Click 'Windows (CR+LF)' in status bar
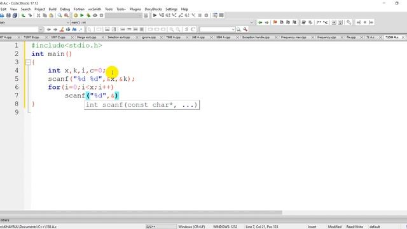The width and height of the screenshot is (407, 229). 191,226
